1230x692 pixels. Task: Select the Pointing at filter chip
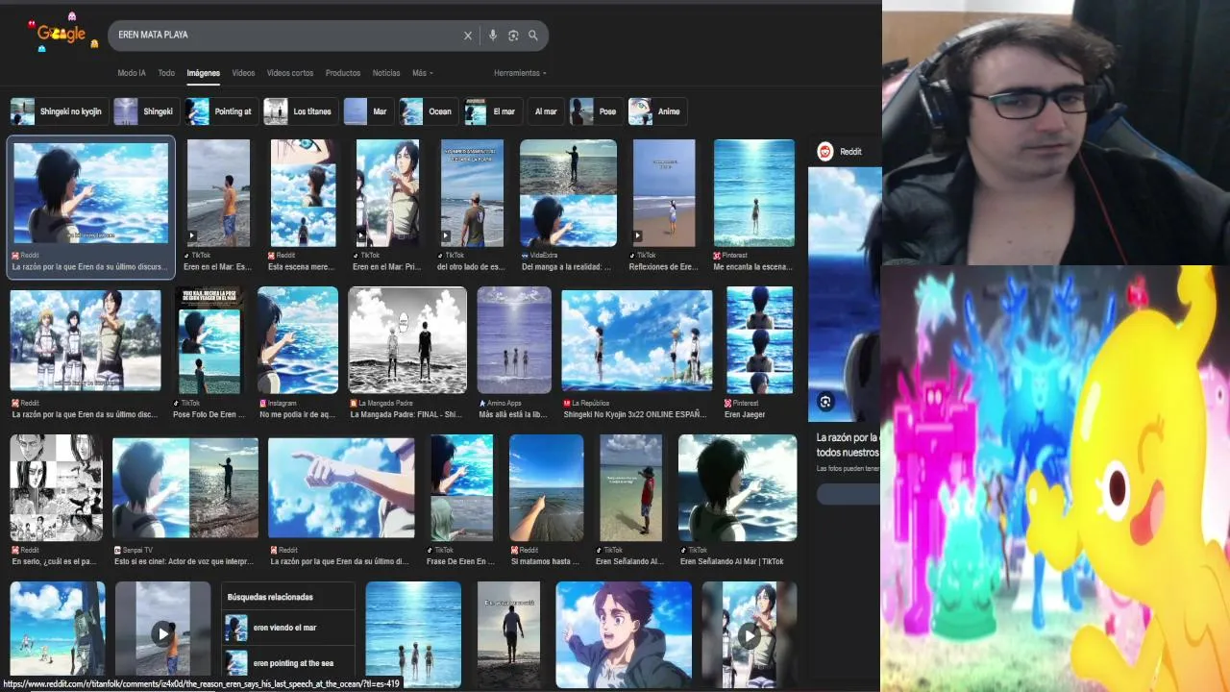click(x=220, y=111)
